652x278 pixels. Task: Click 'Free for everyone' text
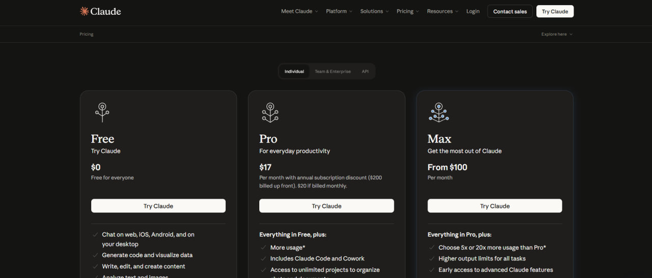coord(112,178)
